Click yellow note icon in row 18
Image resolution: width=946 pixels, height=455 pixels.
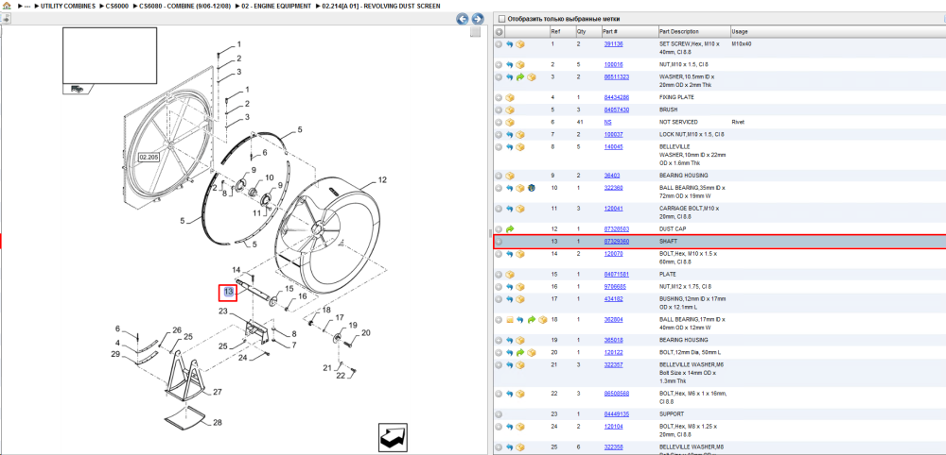tap(509, 320)
